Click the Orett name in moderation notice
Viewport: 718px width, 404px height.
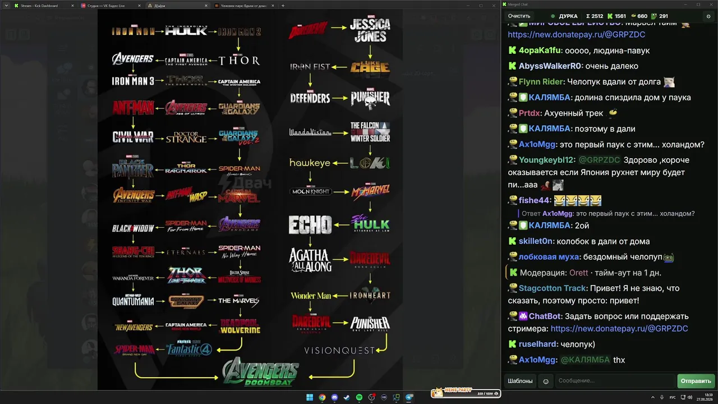[x=579, y=273]
